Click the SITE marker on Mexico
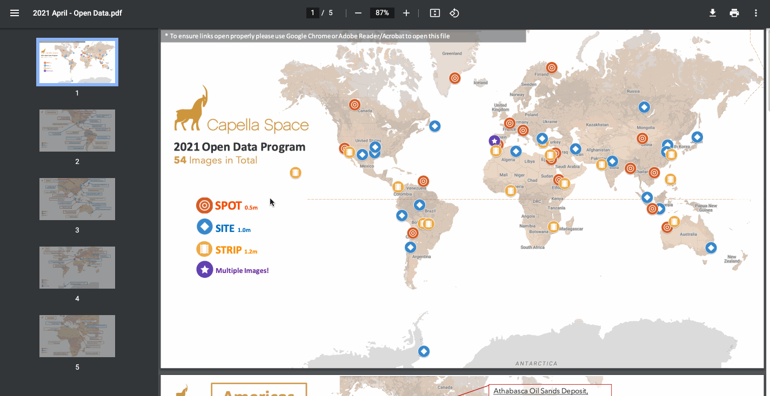Viewport: 770px width, 396px height. 362,155
